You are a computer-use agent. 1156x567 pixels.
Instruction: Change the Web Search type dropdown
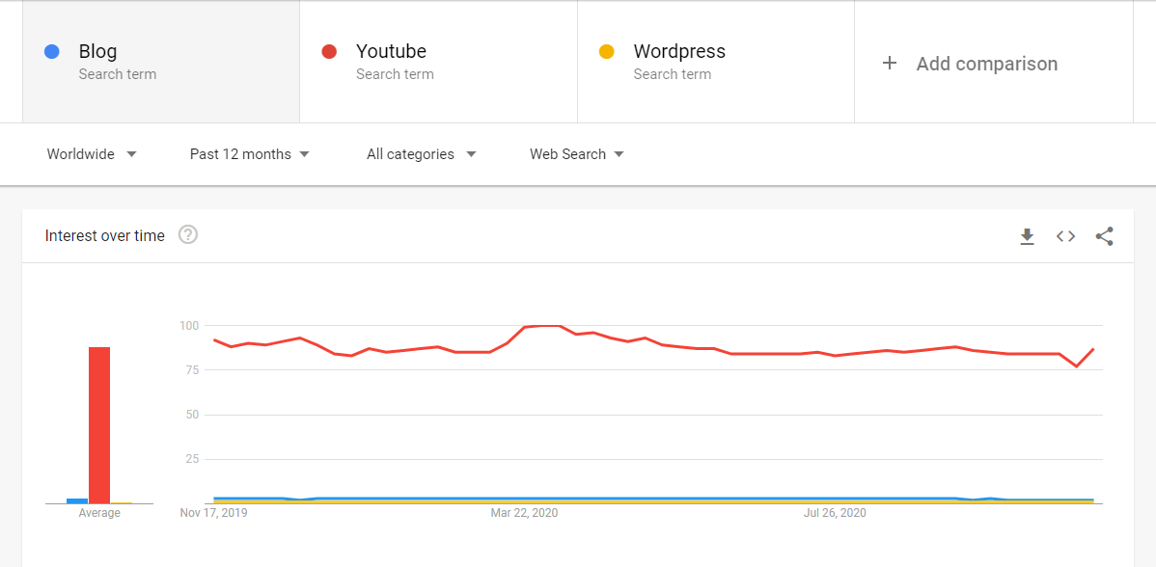(576, 154)
